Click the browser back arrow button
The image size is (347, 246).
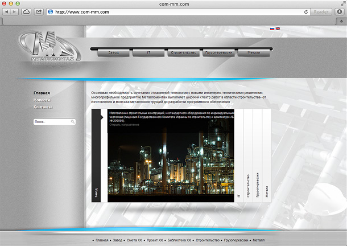pos(6,12)
